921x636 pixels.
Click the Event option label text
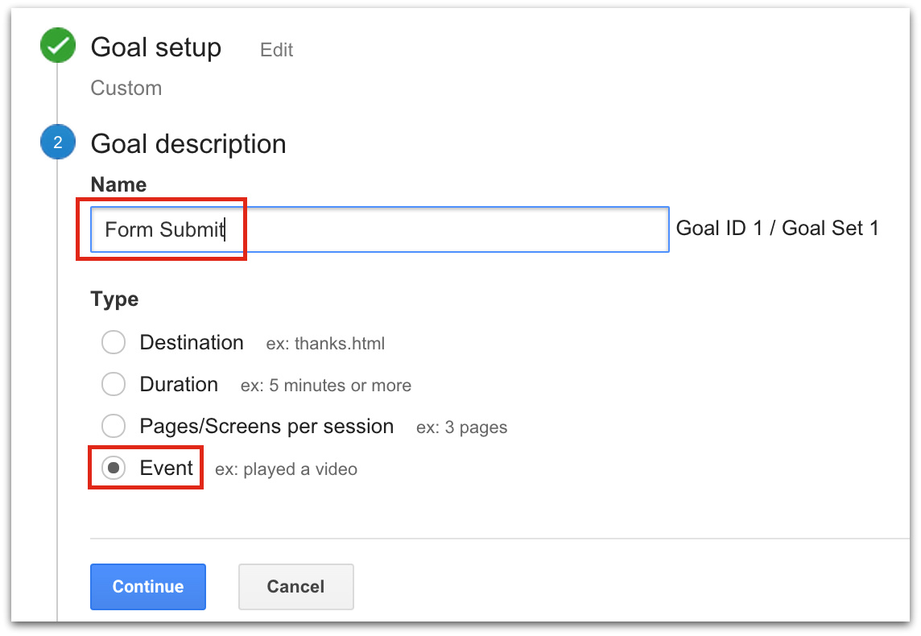click(x=167, y=469)
